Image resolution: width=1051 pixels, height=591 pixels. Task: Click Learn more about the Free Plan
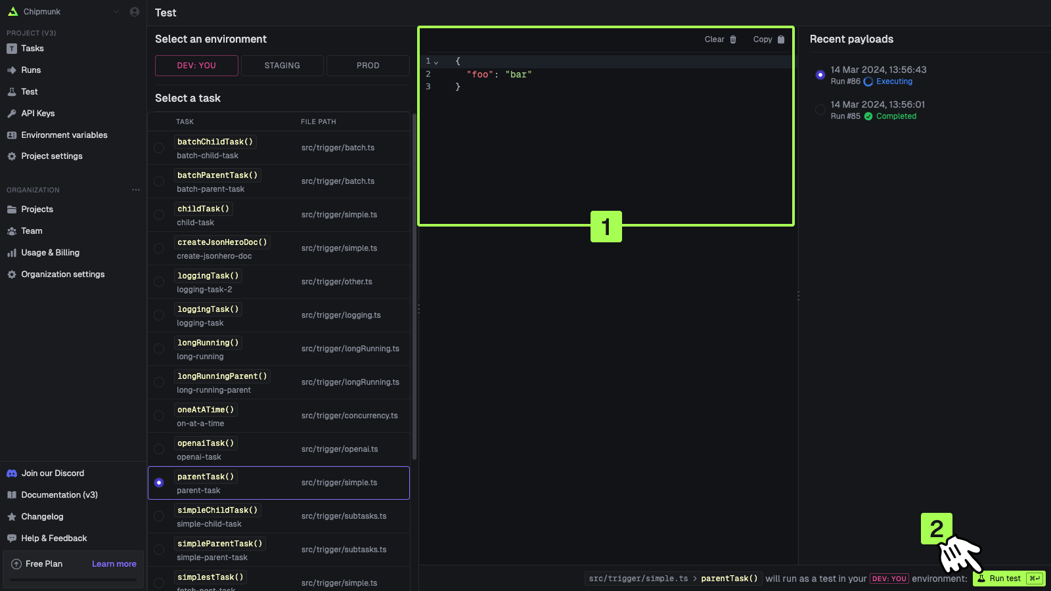coord(114,564)
